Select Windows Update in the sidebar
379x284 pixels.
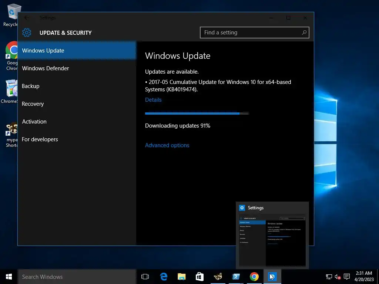[x=77, y=50]
